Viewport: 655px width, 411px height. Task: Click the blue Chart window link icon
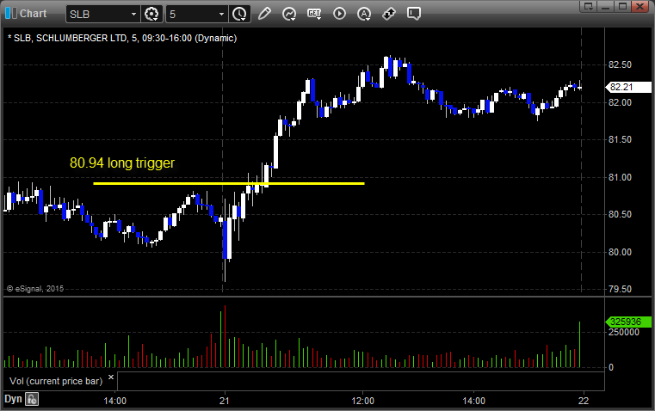(x=11, y=14)
